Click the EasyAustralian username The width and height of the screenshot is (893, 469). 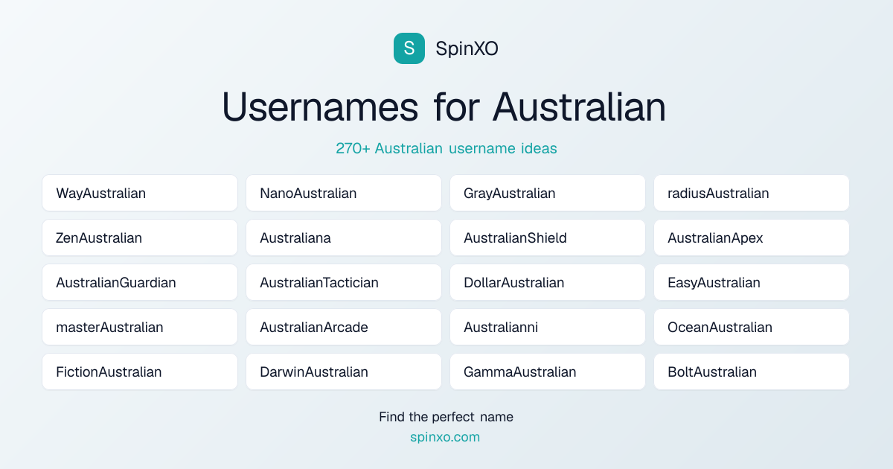click(752, 282)
